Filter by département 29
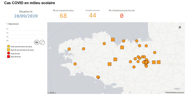194x97 pixels. 26,33
